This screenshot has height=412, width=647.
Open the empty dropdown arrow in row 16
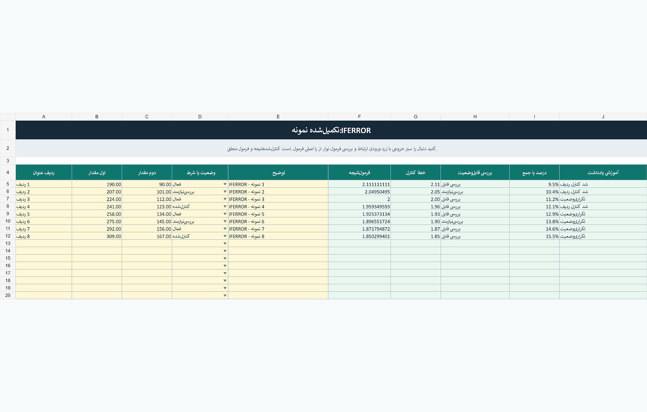click(225, 266)
